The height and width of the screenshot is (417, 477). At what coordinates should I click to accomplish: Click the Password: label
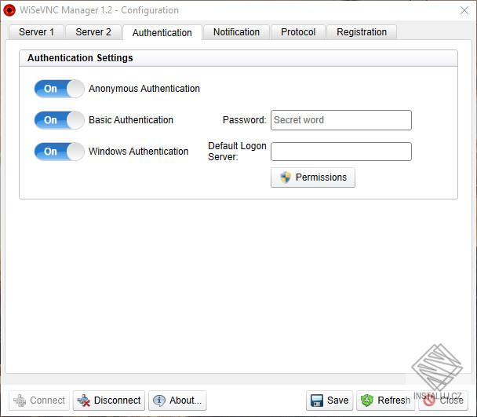point(244,120)
